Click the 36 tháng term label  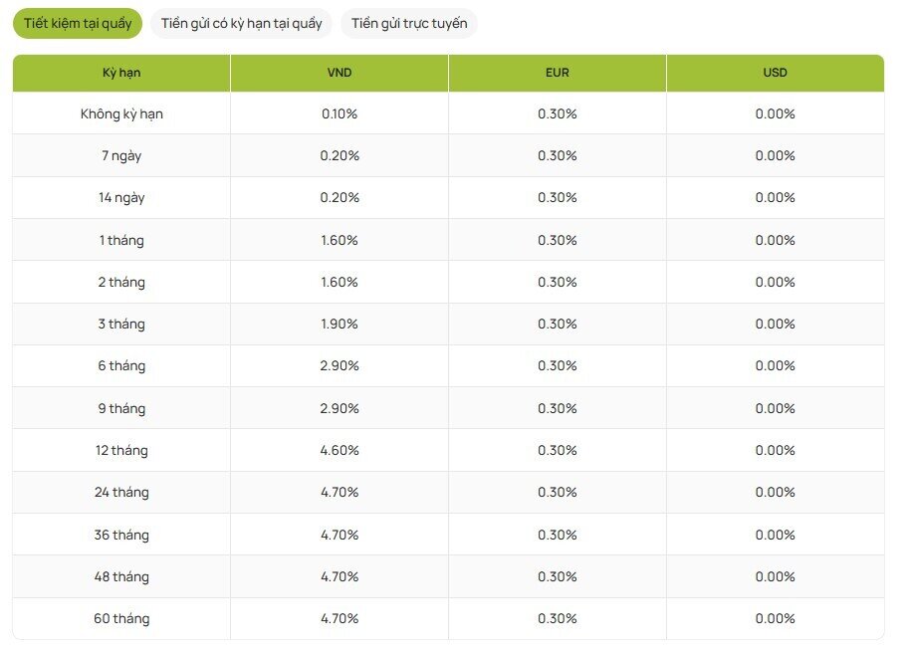pyautogui.click(x=121, y=535)
